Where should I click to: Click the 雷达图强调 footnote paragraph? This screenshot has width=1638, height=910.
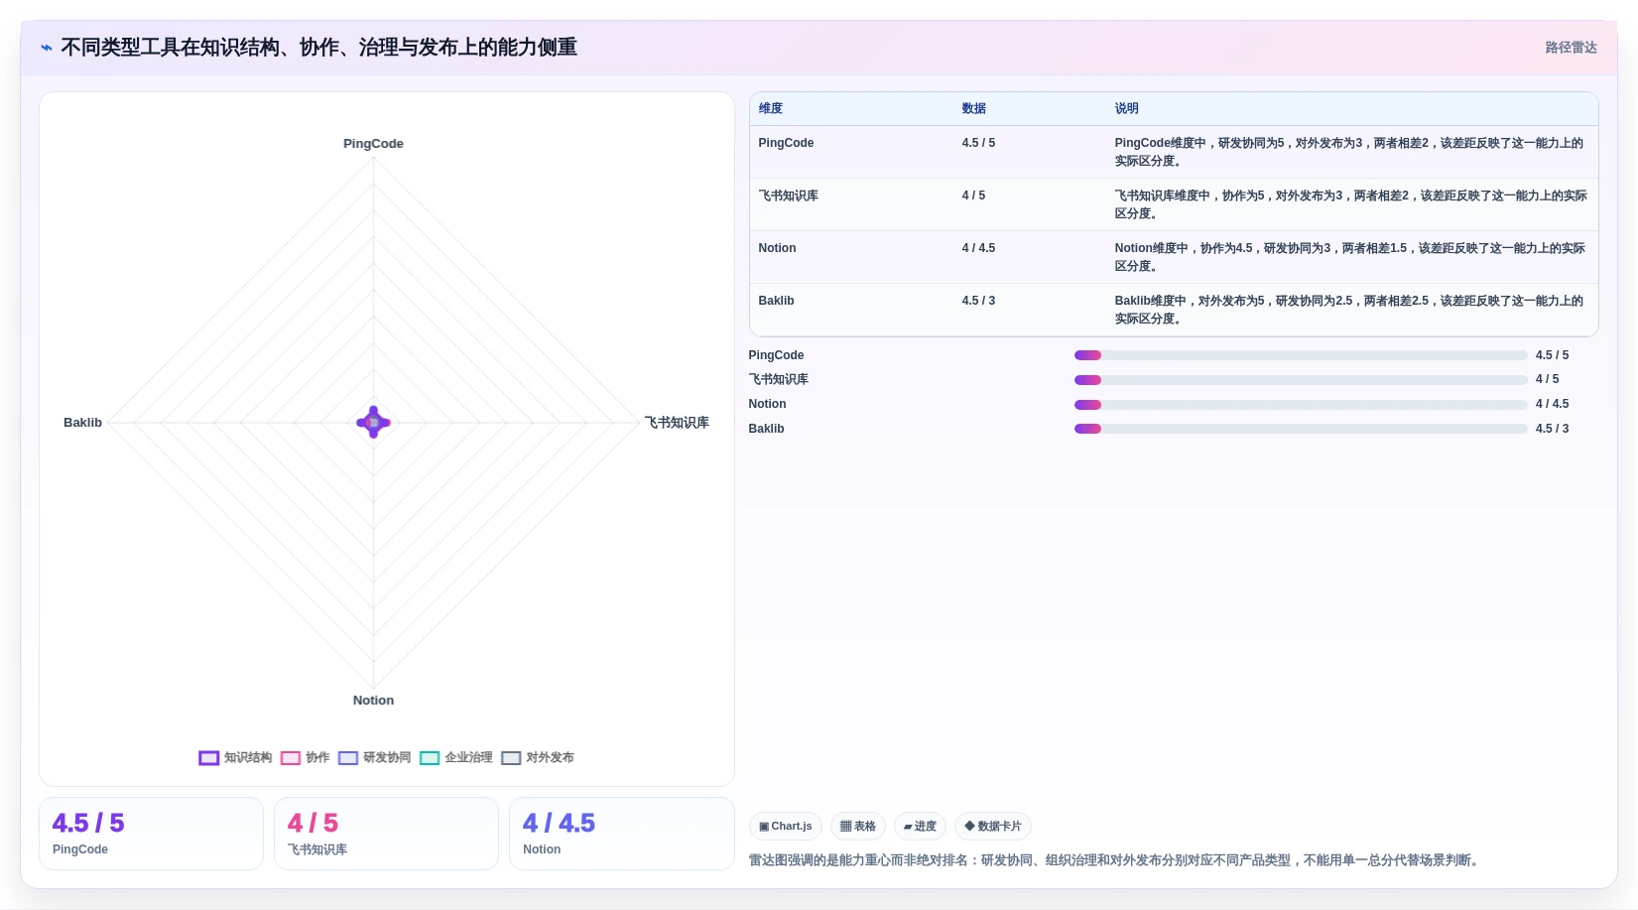pos(1115,860)
